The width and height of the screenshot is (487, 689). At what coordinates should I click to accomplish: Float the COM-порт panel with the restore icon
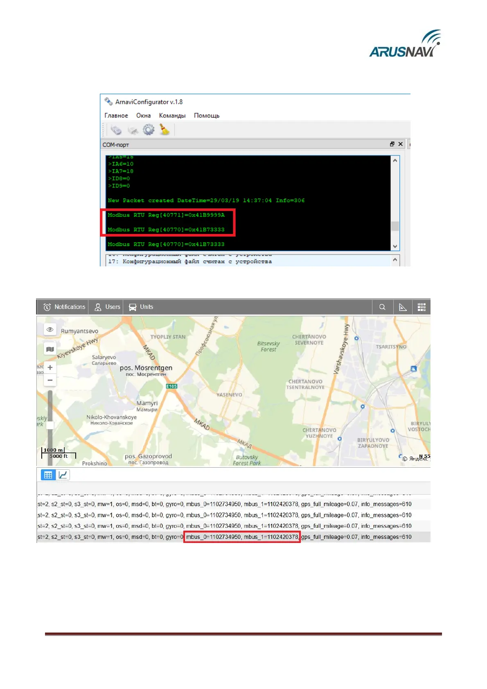[392, 144]
